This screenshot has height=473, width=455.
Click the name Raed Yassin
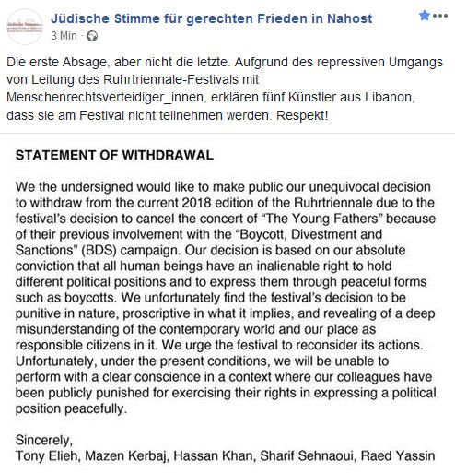click(398, 455)
